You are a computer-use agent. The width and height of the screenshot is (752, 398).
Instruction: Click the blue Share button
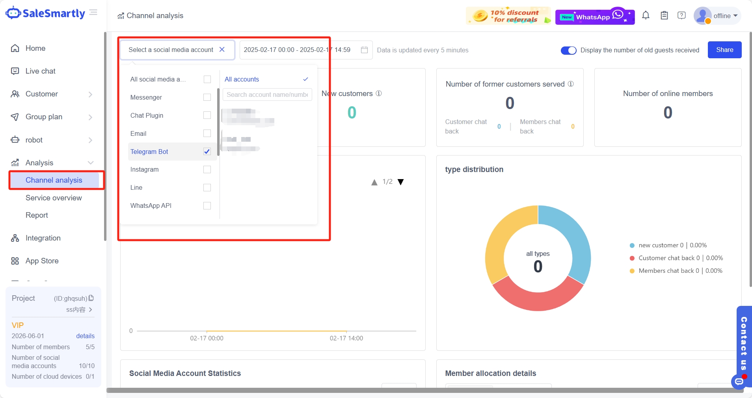[x=724, y=50]
